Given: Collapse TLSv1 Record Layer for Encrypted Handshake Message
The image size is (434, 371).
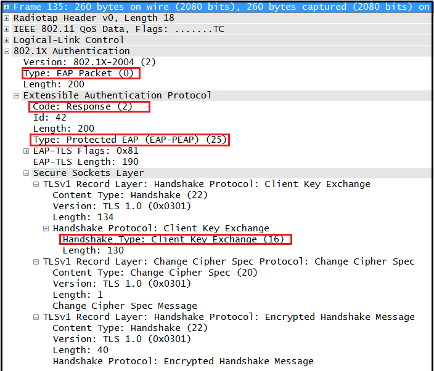Looking at the screenshot, I should 36,317.
